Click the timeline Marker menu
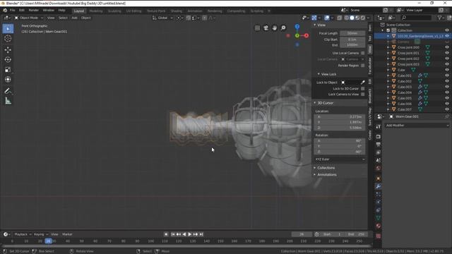The image size is (452, 254). [x=67, y=234]
